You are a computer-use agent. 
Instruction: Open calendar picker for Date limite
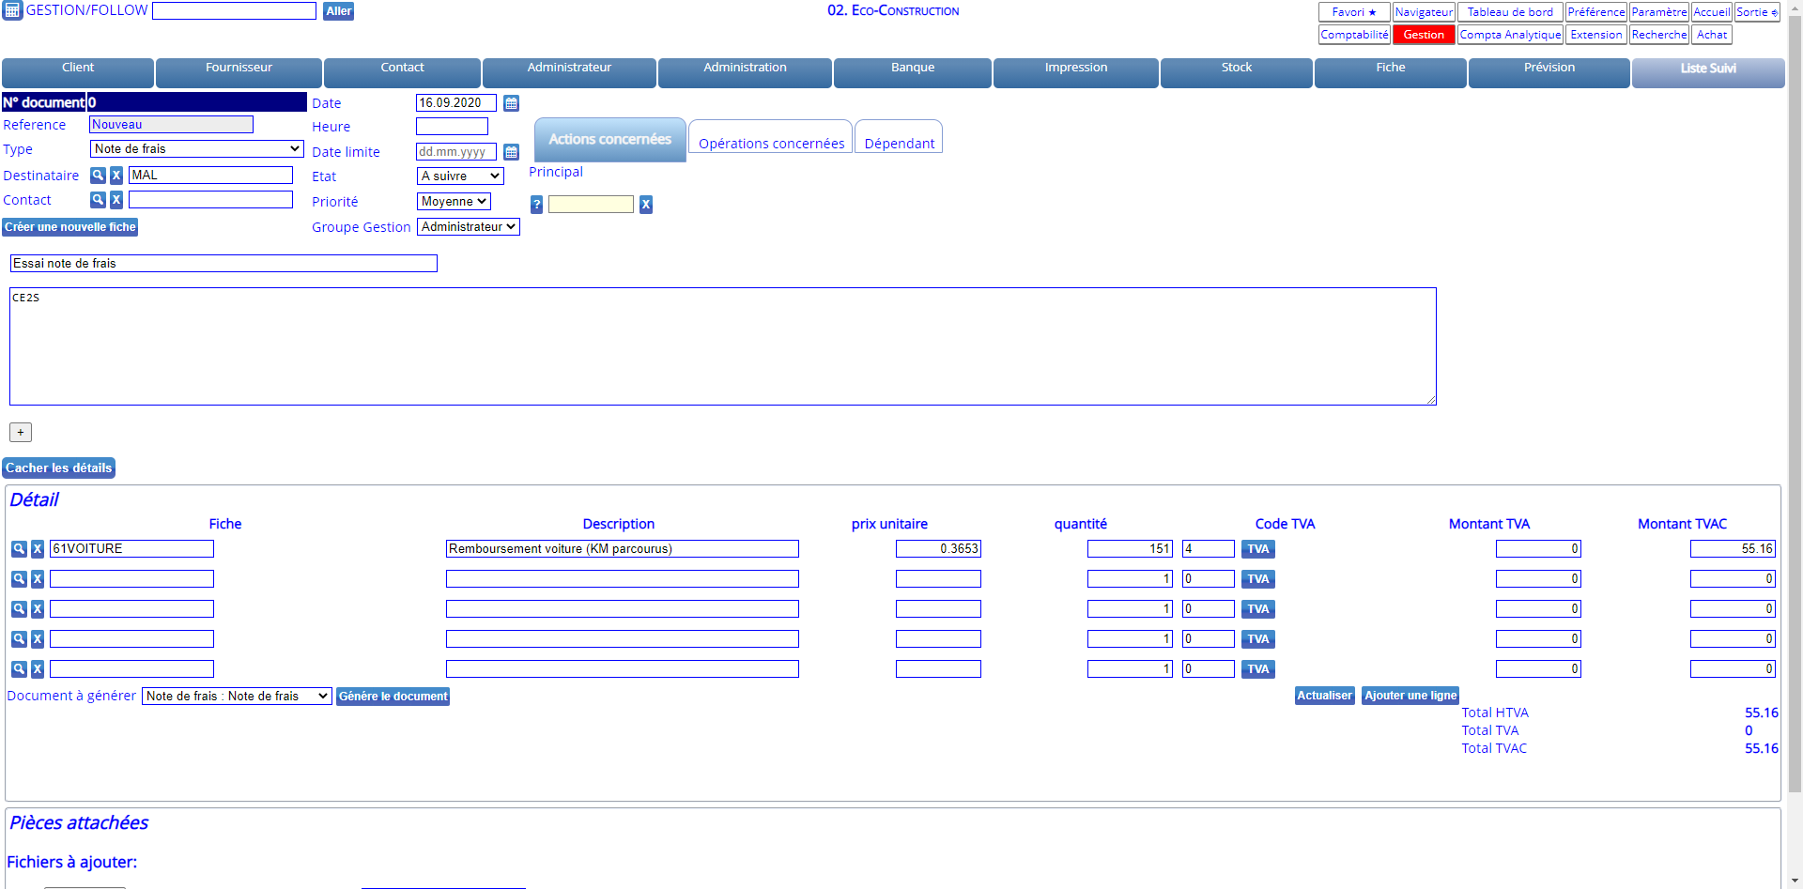pos(511,152)
